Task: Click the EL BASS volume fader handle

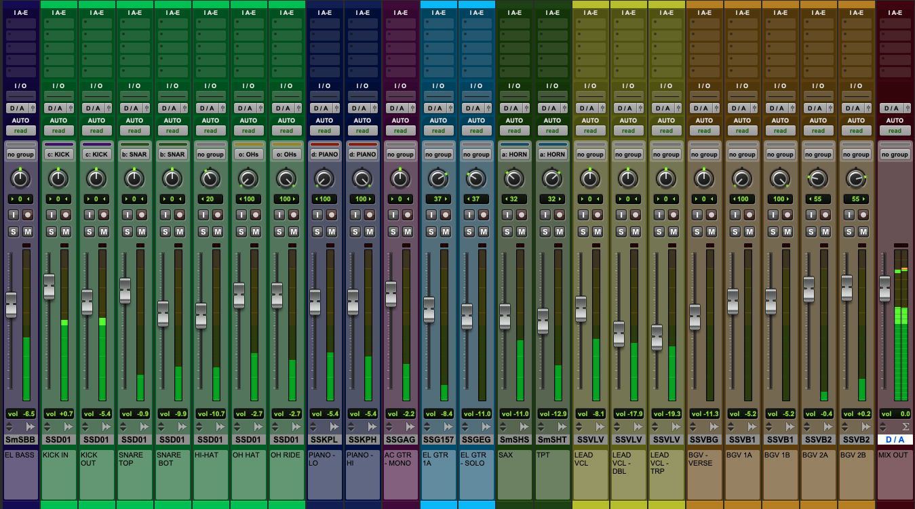Action: click(x=11, y=305)
